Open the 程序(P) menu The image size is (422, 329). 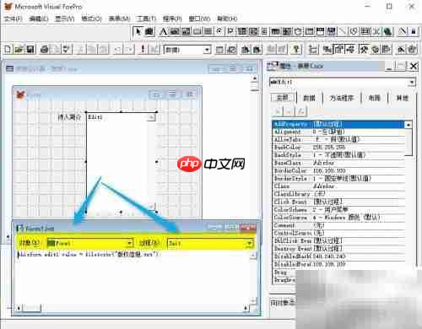click(172, 19)
